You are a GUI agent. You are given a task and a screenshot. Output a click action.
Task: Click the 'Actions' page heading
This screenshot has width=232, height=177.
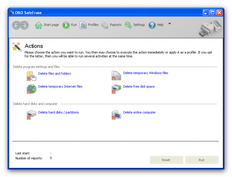(x=34, y=46)
